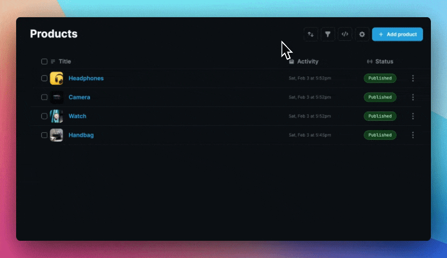Toggle the select-all checkbox beside Title
The image size is (447, 258).
coord(44,62)
